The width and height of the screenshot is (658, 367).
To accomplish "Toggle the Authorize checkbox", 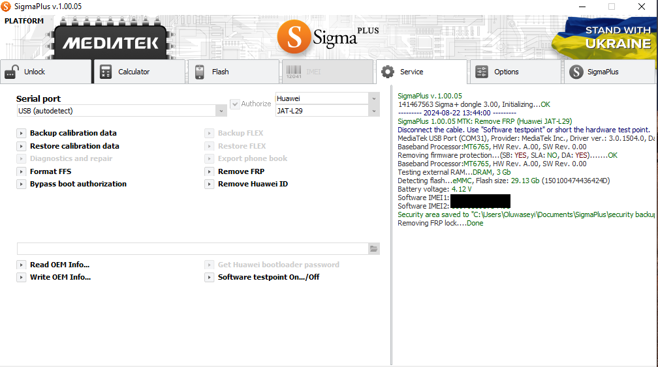I will click(x=235, y=104).
